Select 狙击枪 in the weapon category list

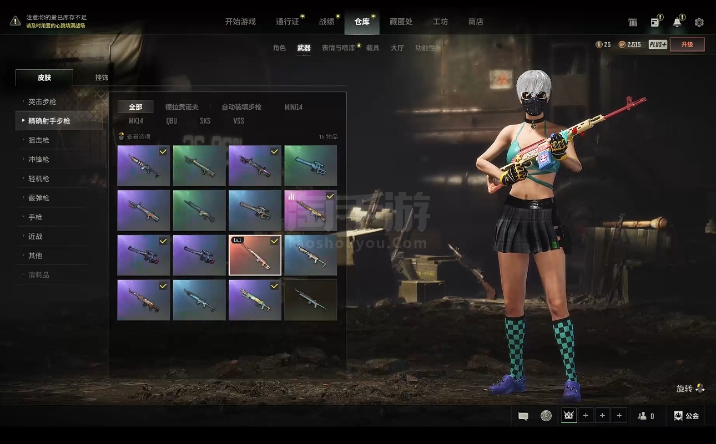click(39, 140)
